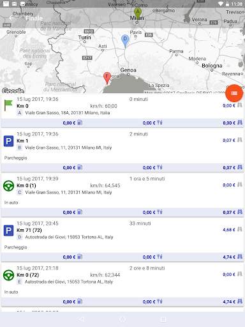Tap date '15 lug 2017, 20:45'
The image size is (245, 327).
[38, 224]
